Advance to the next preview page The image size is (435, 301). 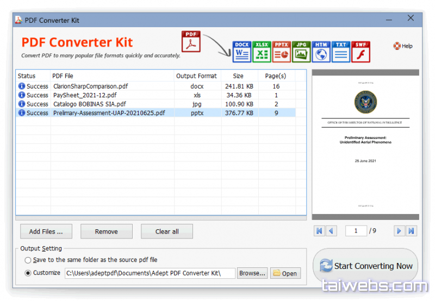399,231
